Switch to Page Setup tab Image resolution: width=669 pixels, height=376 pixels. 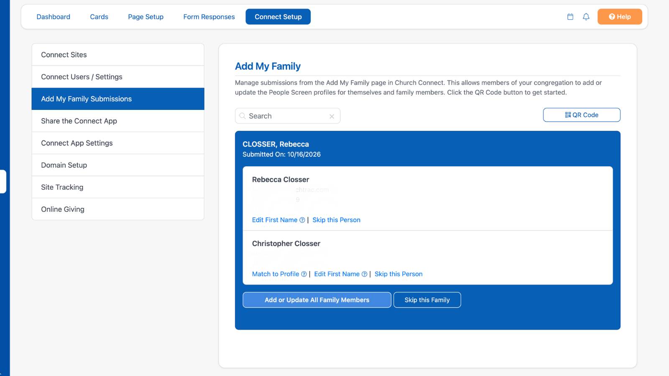tap(146, 17)
